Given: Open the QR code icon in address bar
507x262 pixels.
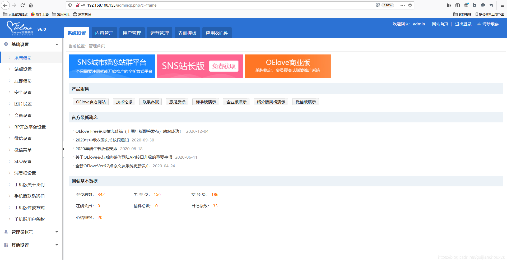Looking at the screenshot, I should [x=378, y=5].
